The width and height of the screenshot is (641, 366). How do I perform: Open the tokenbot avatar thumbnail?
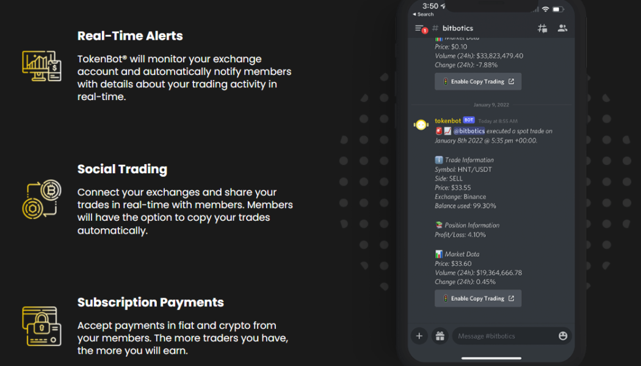421,124
